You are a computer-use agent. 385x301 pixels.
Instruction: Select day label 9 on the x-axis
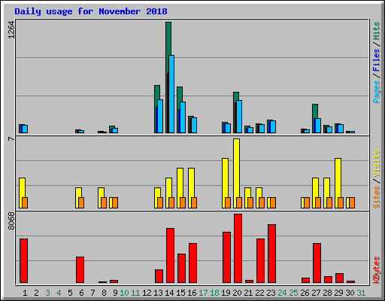[x=115, y=293]
